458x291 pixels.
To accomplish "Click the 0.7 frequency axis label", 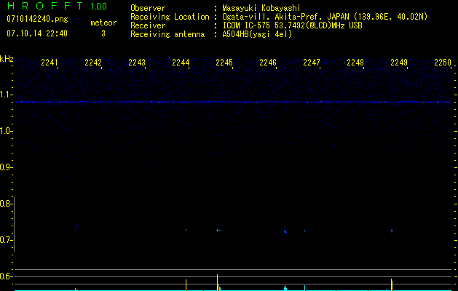I will click(7, 240).
